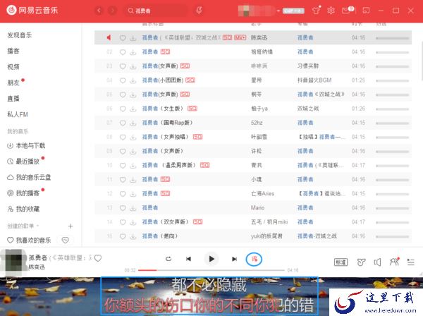Open 我的音乐云盘 in the sidebar
The width and height of the screenshot is (423, 316).
coord(29,177)
